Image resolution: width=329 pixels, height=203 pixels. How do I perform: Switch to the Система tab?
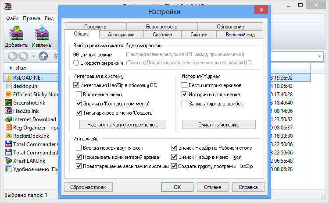[x=162, y=35]
